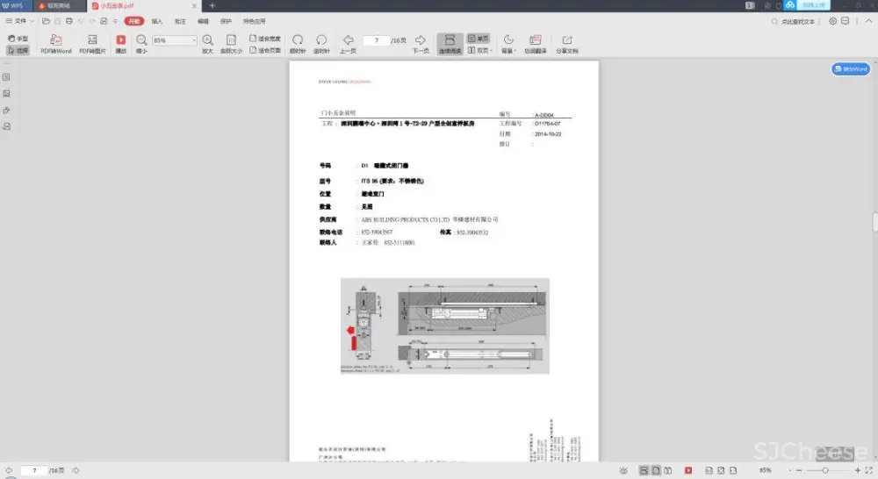The width and height of the screenshot is (878, 479).
Task: Switch to single page (单页) view
Action: (479, 39)
